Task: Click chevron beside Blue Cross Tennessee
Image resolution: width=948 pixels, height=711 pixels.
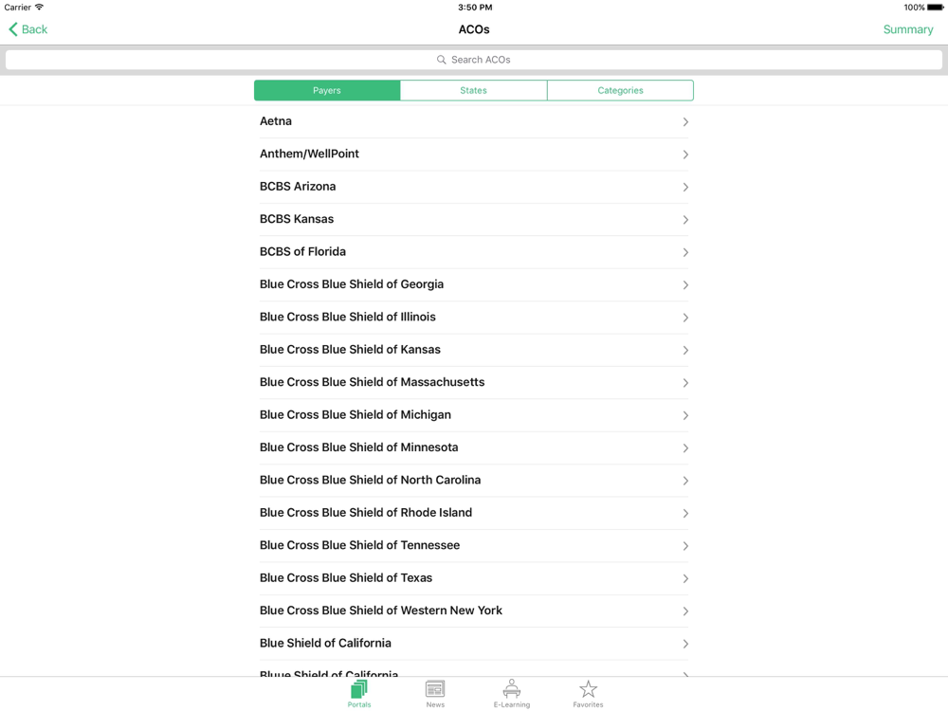Action: (685, 547)
